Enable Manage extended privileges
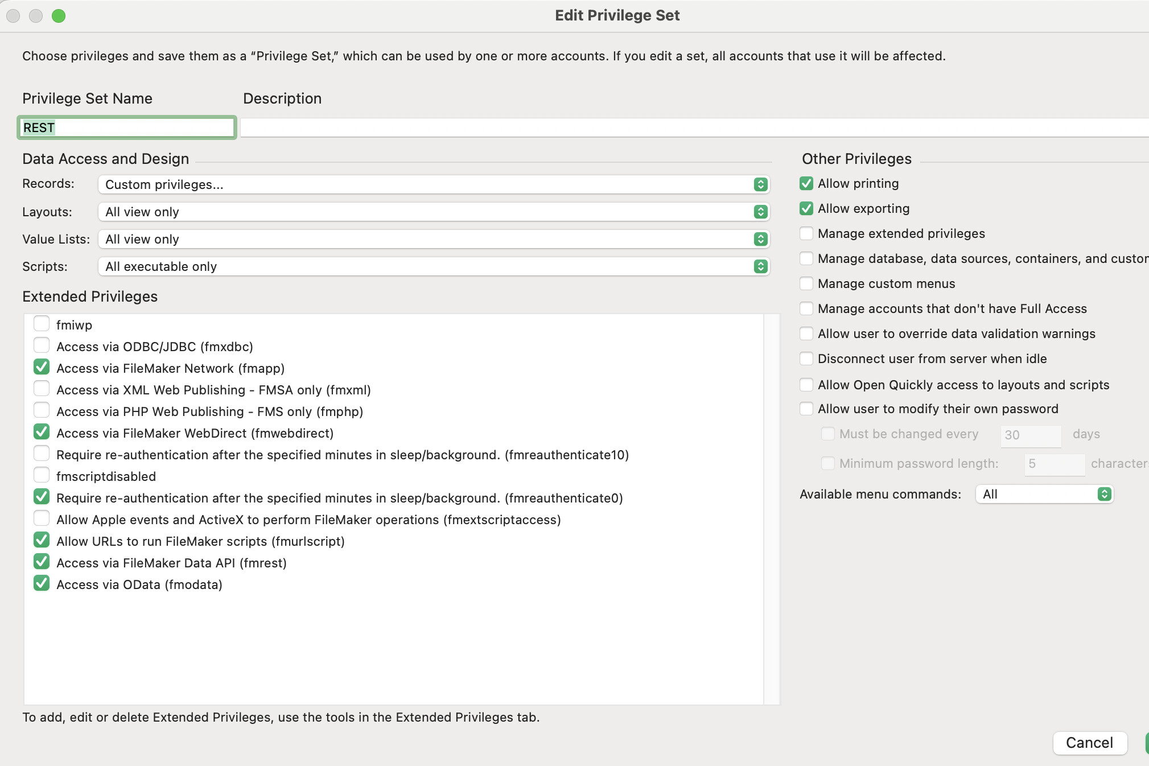 806,233
